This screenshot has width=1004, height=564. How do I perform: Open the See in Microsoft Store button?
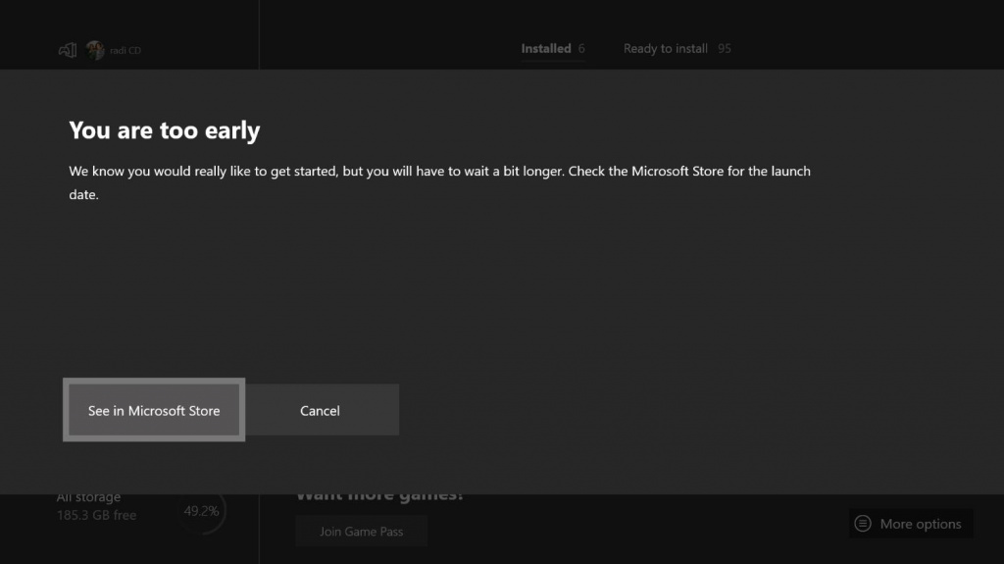click(x=154, y=410)
